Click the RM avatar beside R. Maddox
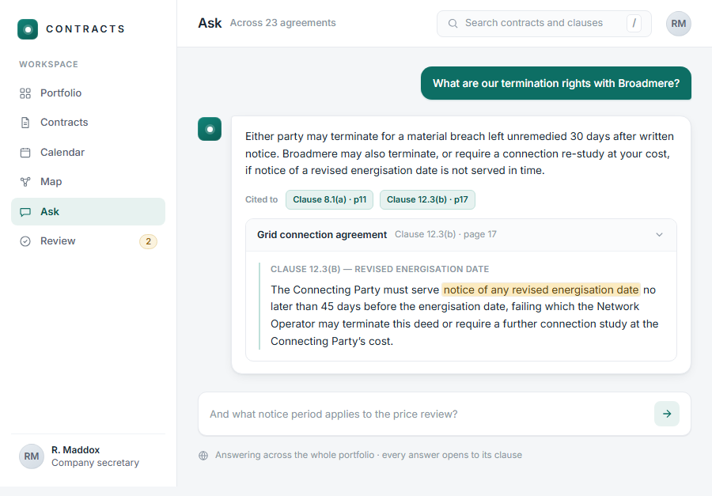 pyautogui.click(x=32, y=456)
